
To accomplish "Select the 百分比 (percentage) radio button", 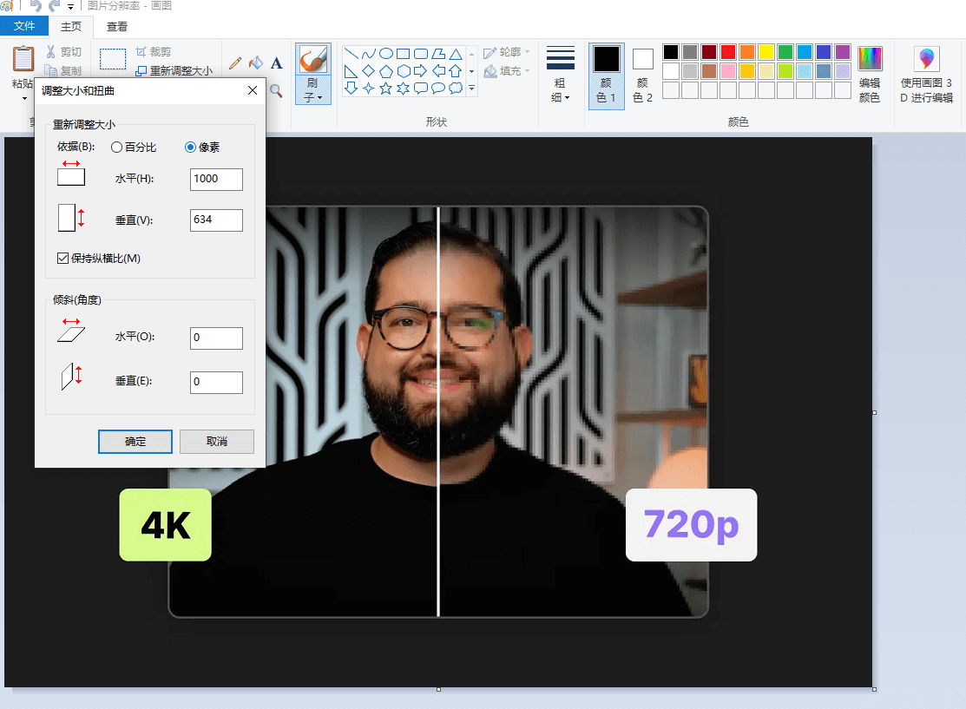I will (117, 148).
